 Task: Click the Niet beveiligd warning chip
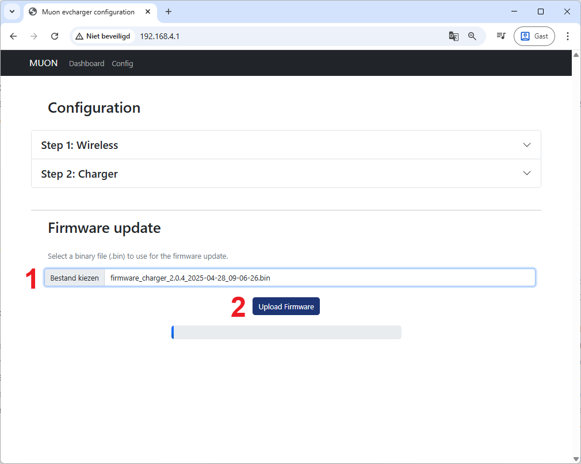pyautogui.click(x=104, y=36)
